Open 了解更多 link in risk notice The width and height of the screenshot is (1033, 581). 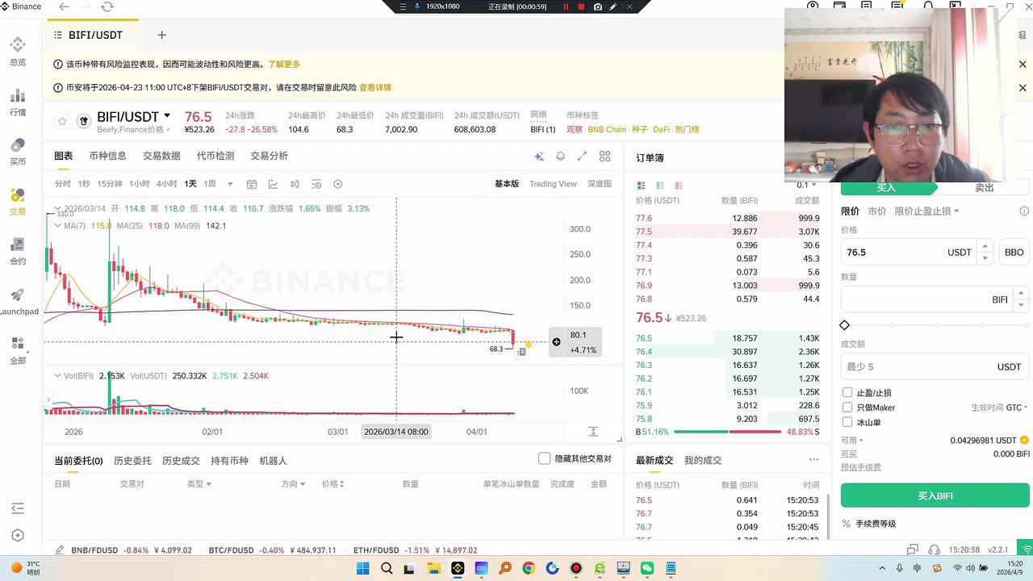(x=284, y=64)
